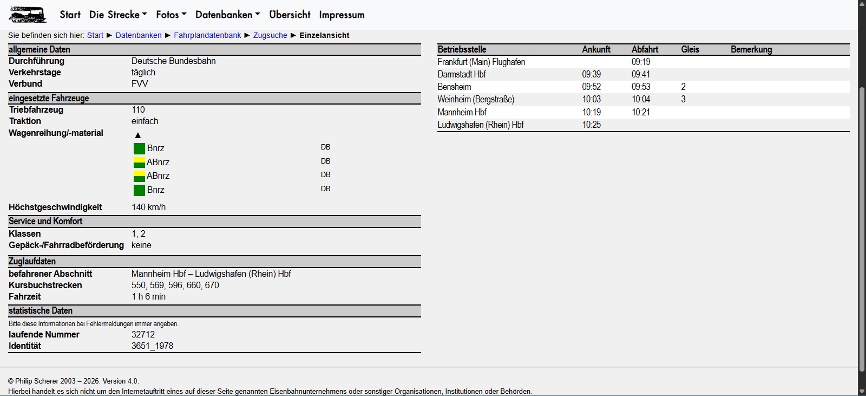Click the green icon of the bottom Bnrz wagon
The height and width of the screenshot is (396, 866).
(x=139, y=190)
